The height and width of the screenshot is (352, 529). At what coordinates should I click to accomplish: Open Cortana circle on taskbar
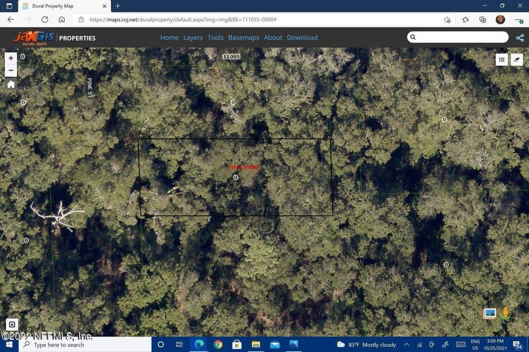click(161, 344)
